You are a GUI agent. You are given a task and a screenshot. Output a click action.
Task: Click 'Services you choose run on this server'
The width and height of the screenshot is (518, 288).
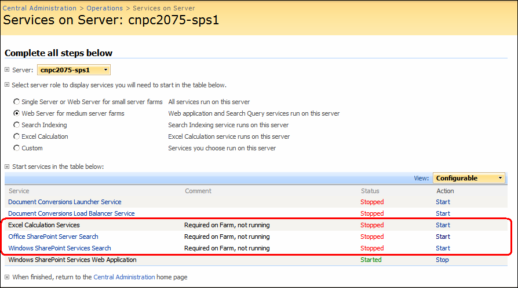click(222, 148)
